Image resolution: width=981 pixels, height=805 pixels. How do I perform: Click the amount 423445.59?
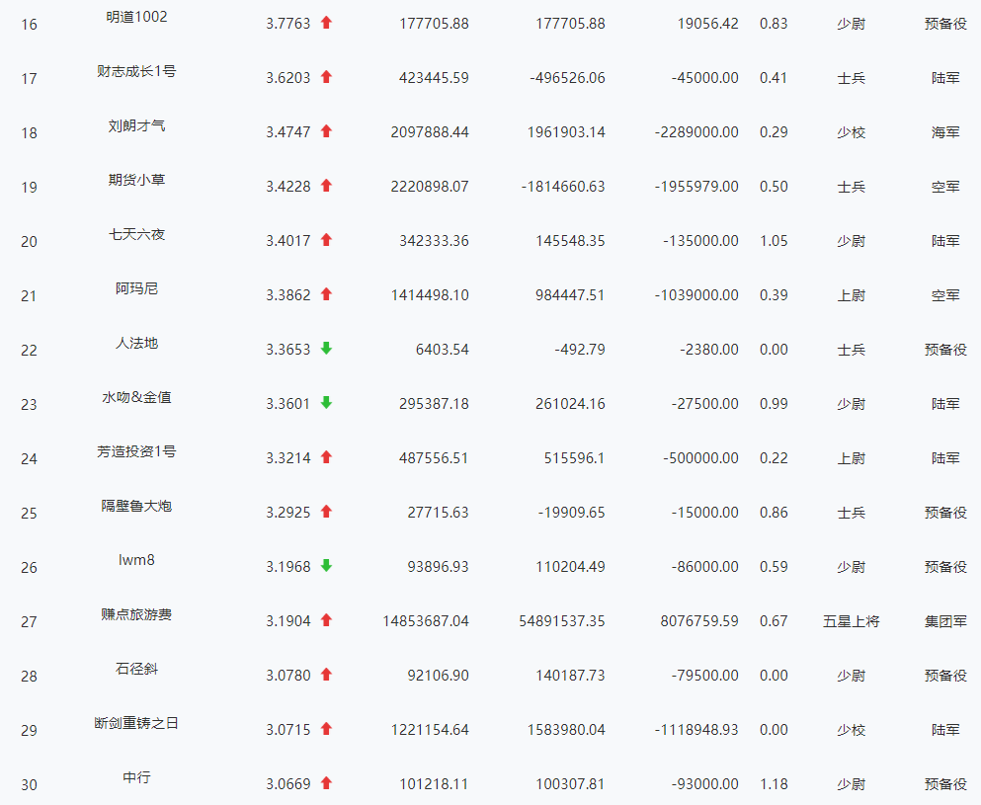tap(434, 78)
